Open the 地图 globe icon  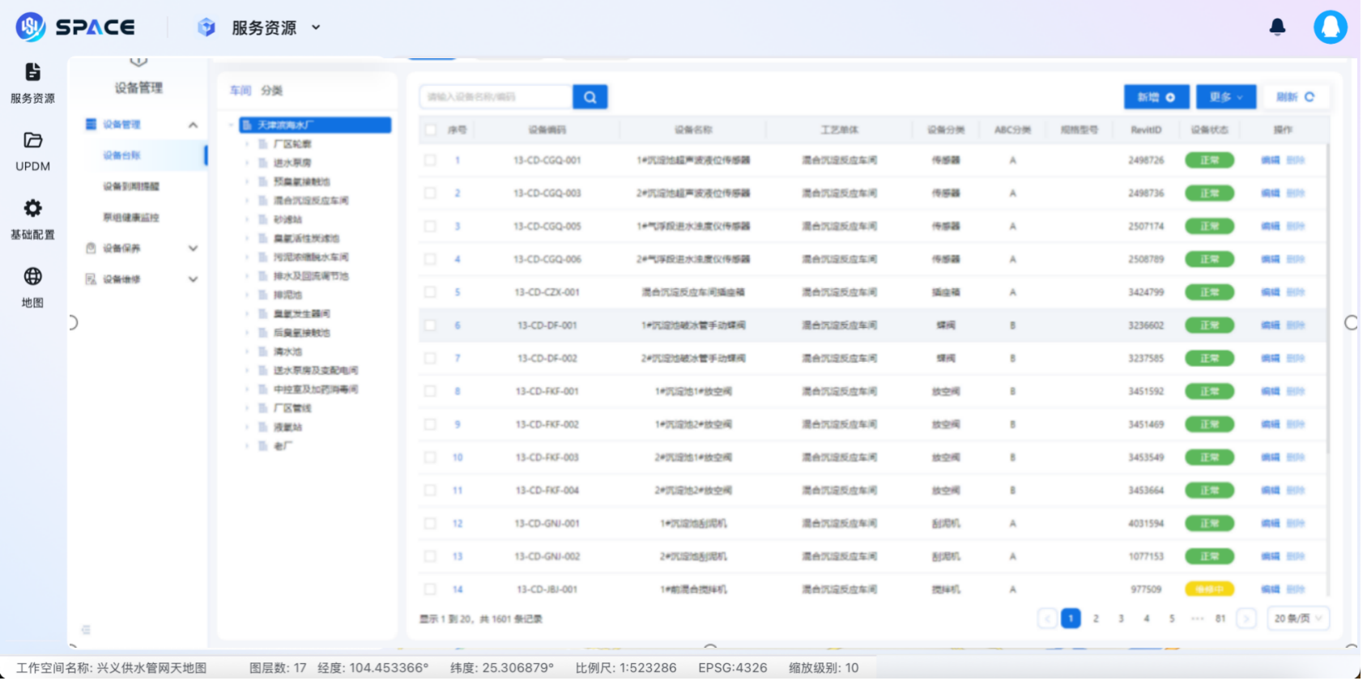[x=32, y=277]
